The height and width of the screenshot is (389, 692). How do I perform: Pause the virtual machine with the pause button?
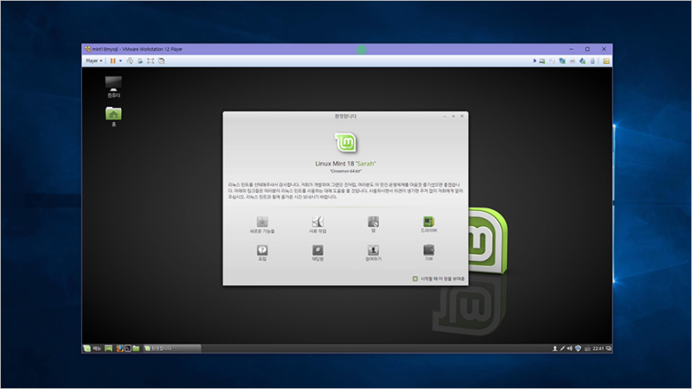pos(113,61)
